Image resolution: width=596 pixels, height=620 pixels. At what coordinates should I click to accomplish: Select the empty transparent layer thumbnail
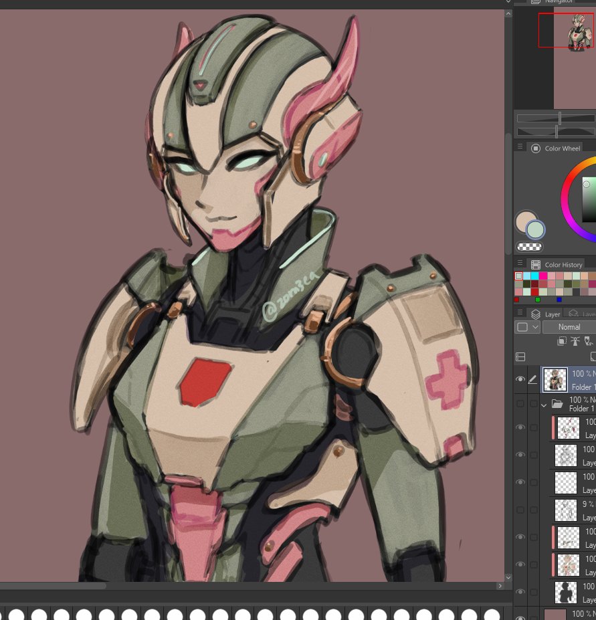[565, 482]
